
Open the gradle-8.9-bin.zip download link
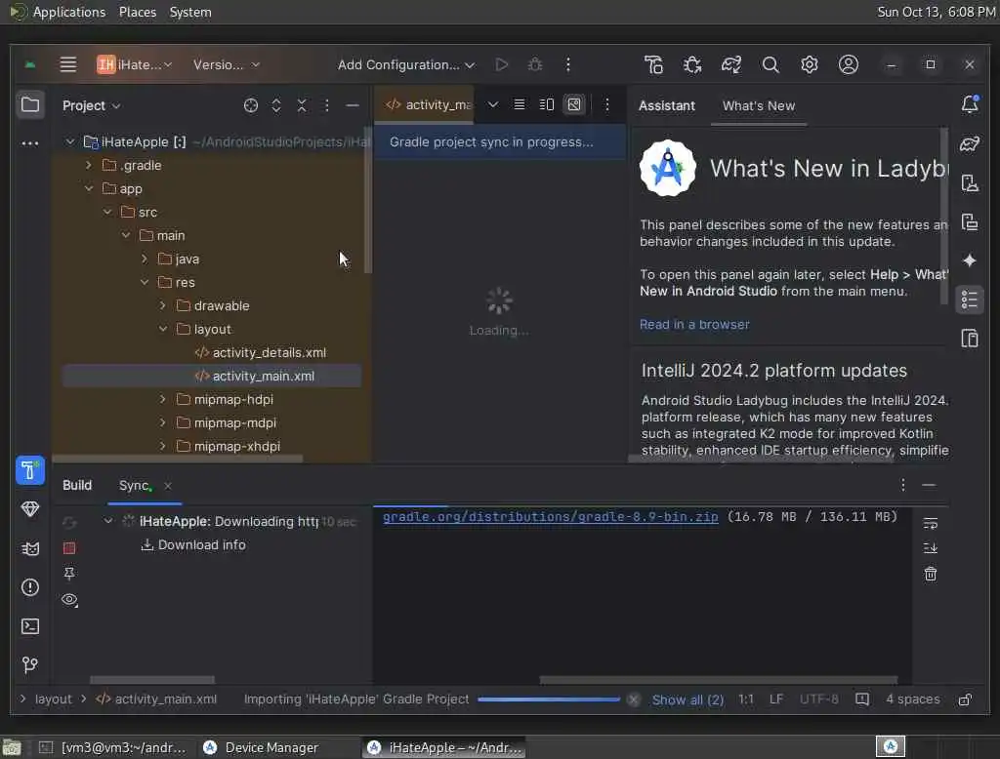coord(551,517)
